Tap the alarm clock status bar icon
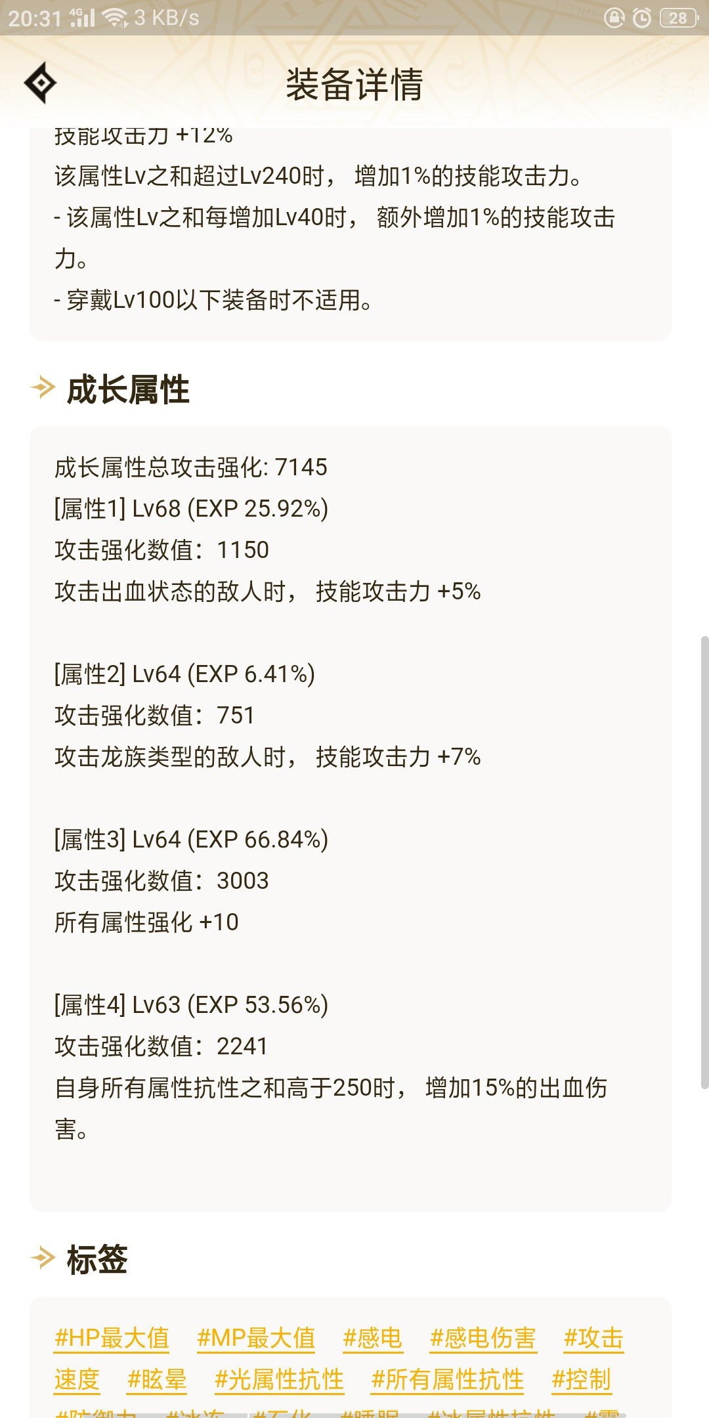 [x=641, y=18]
